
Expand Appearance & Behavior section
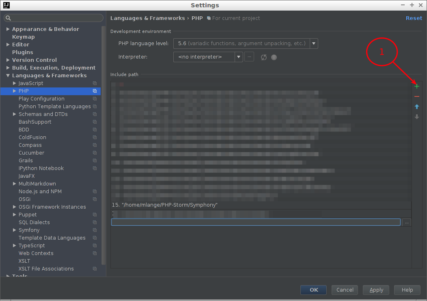[8, 29]
